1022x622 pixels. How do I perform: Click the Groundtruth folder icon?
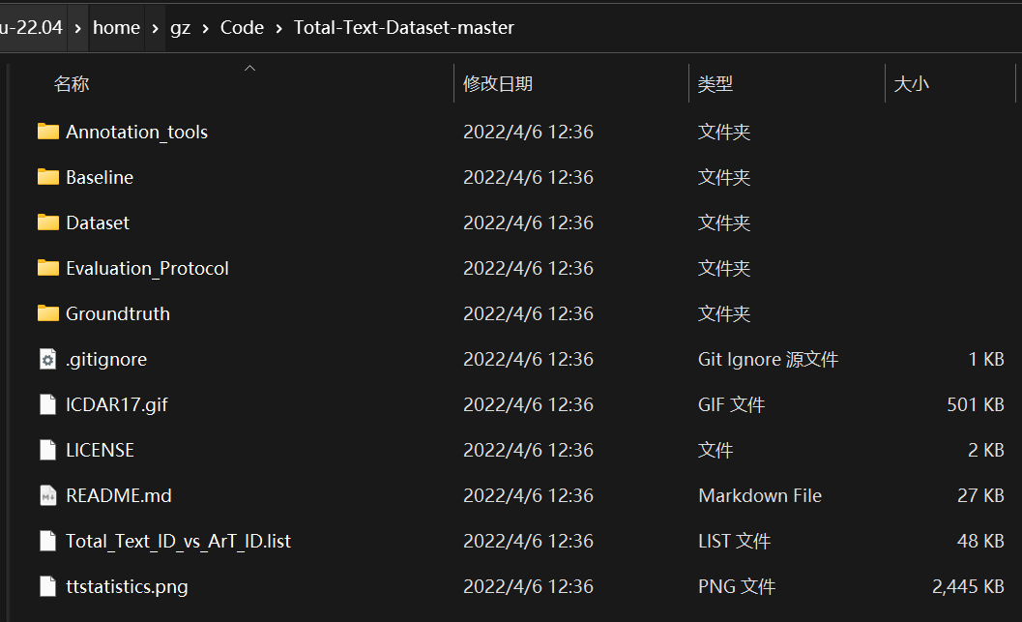tap(48, 313)
